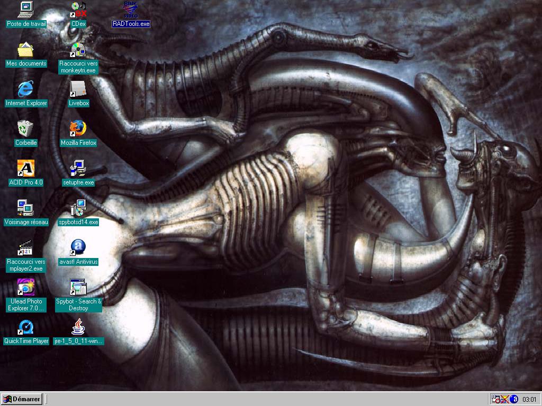Select the setupfre.exe installer icon
The height and width of the screenshot is (406, 542).
(x=78, y=169)
